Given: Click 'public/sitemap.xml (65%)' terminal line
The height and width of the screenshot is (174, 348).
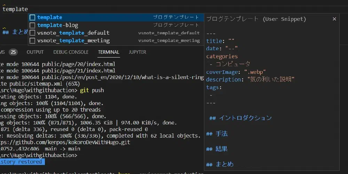Looking at the screenshot, I should 45,84.
